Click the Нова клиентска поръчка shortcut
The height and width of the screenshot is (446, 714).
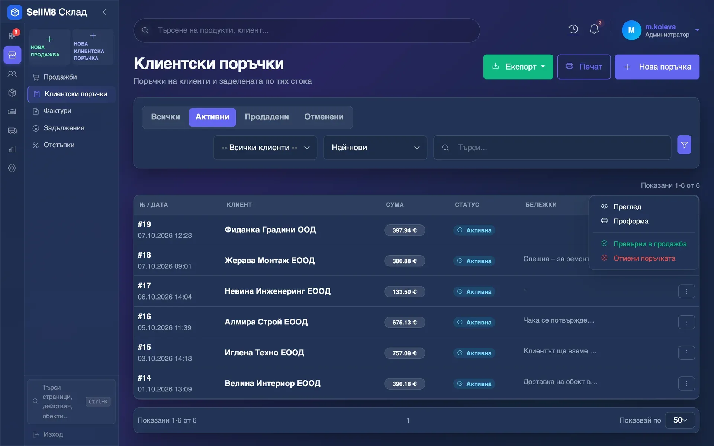93,47
